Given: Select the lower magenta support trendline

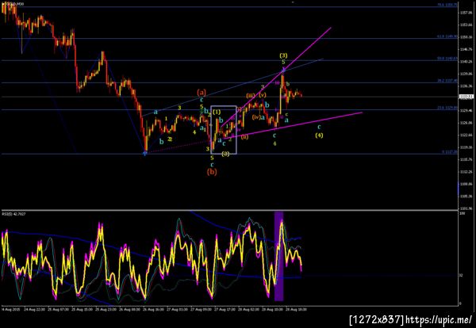Looking at the screenshot, I should tap(293, 125).
